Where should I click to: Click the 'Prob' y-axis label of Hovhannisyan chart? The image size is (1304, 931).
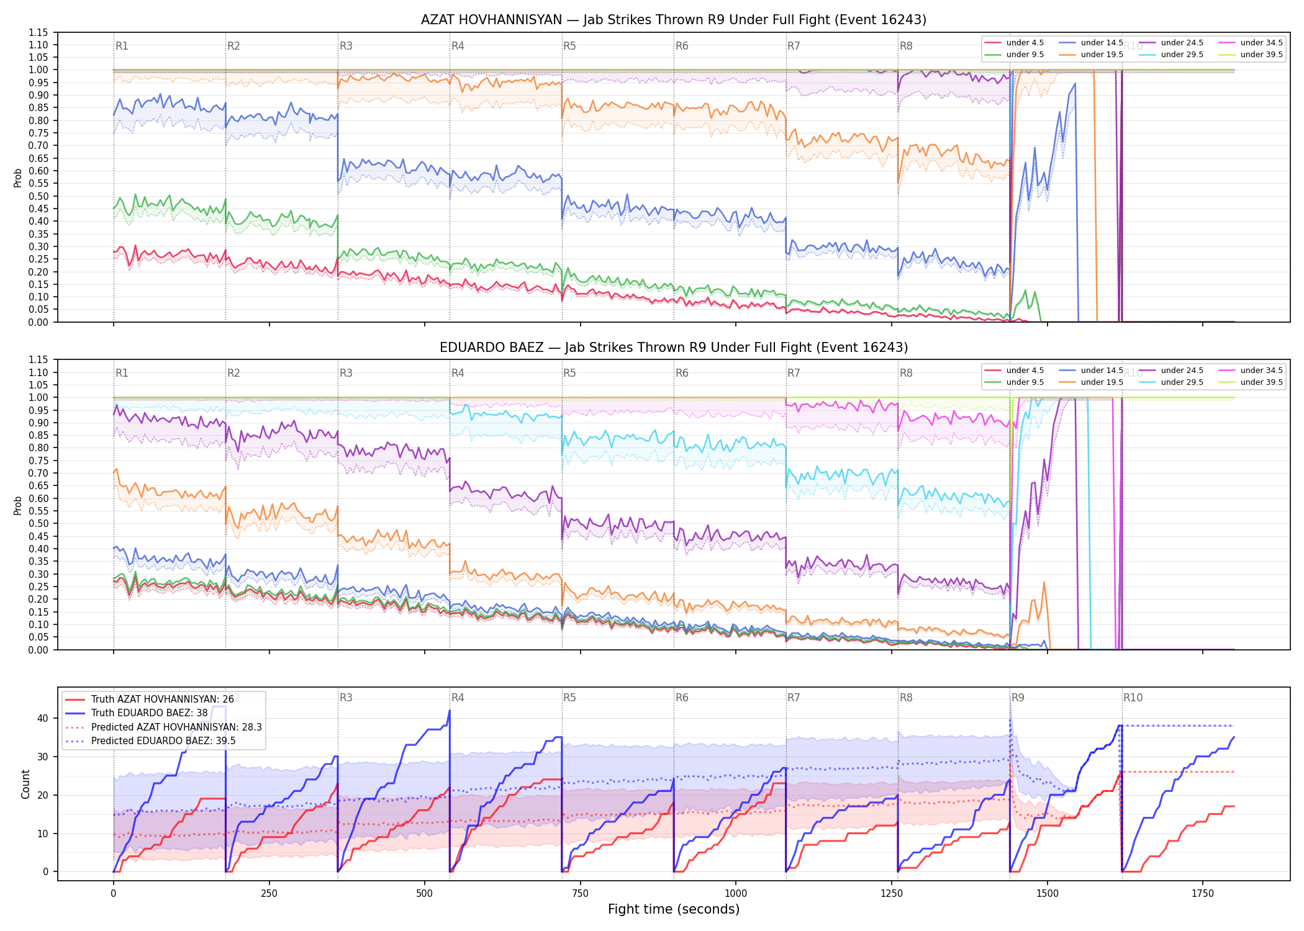[17, 178]
